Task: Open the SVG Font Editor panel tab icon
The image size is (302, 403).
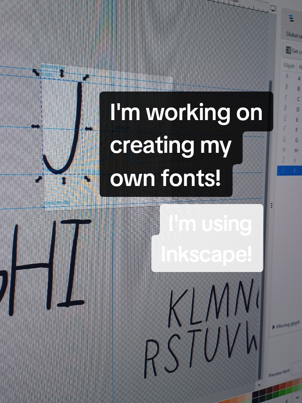Action: (291, 18)
